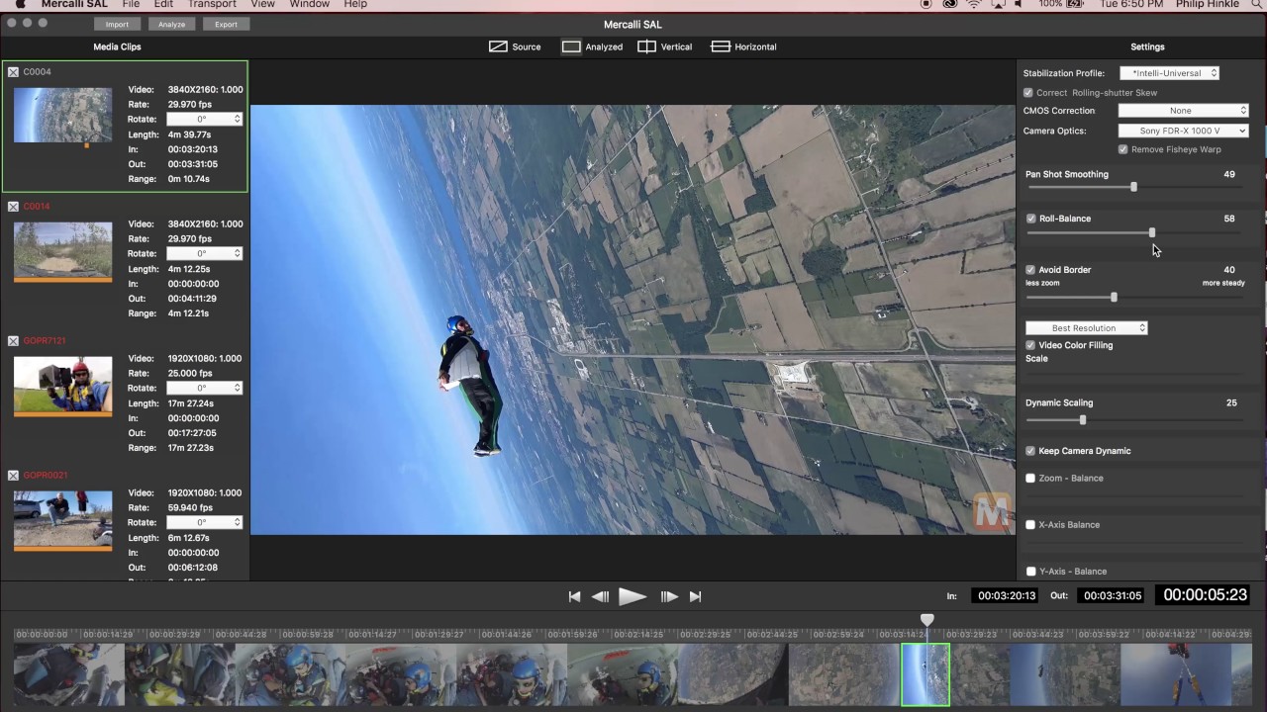1267x712 pixels.
Task: Play the video preview
Action: 633,596
